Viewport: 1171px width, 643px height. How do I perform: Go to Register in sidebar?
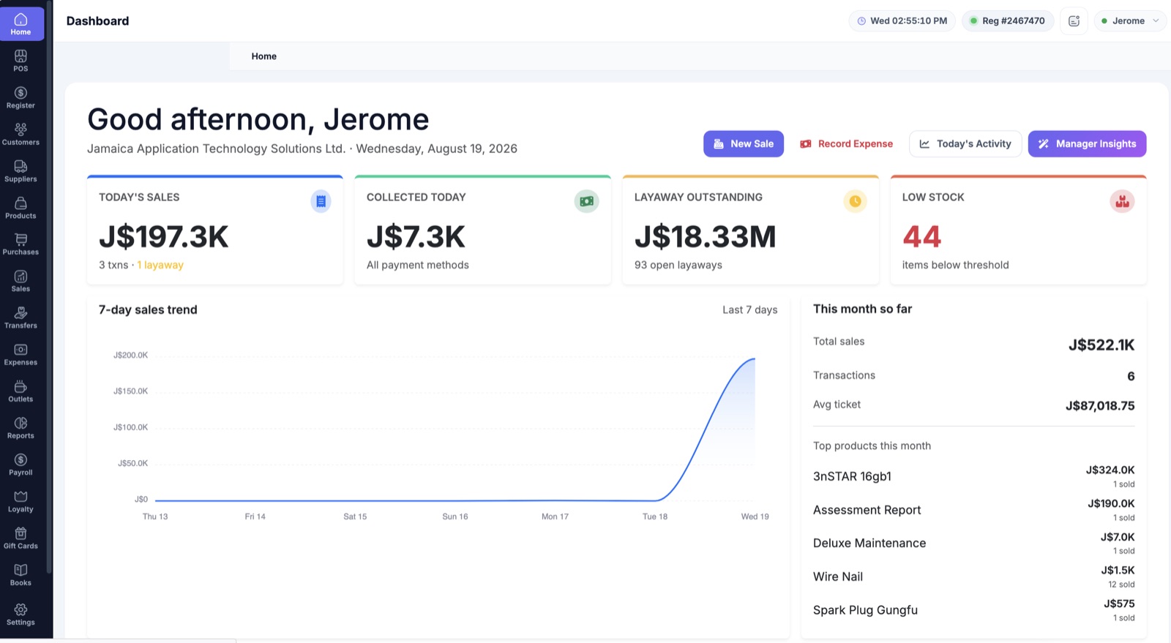pyautogui.click(x=20, y=98)
